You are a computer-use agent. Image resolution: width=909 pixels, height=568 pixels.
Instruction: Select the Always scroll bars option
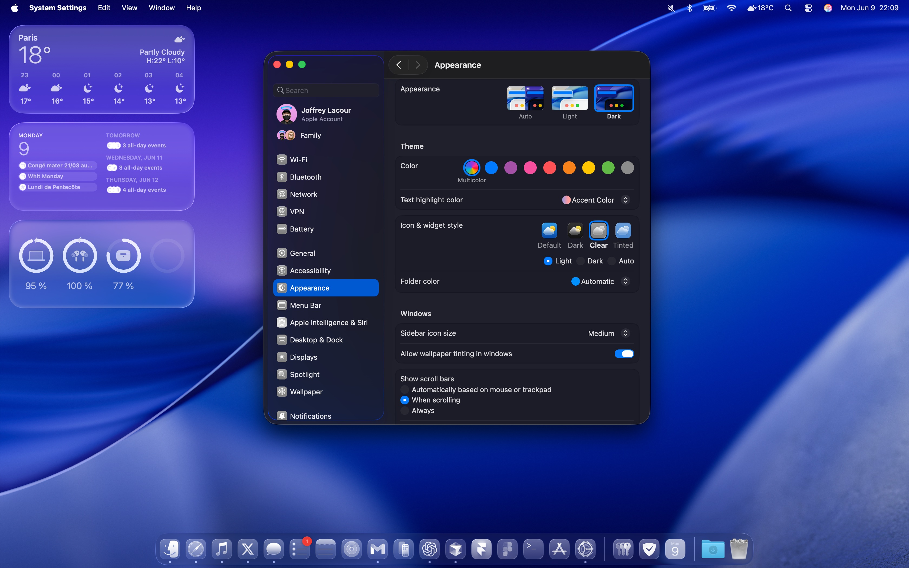point(405,411)
